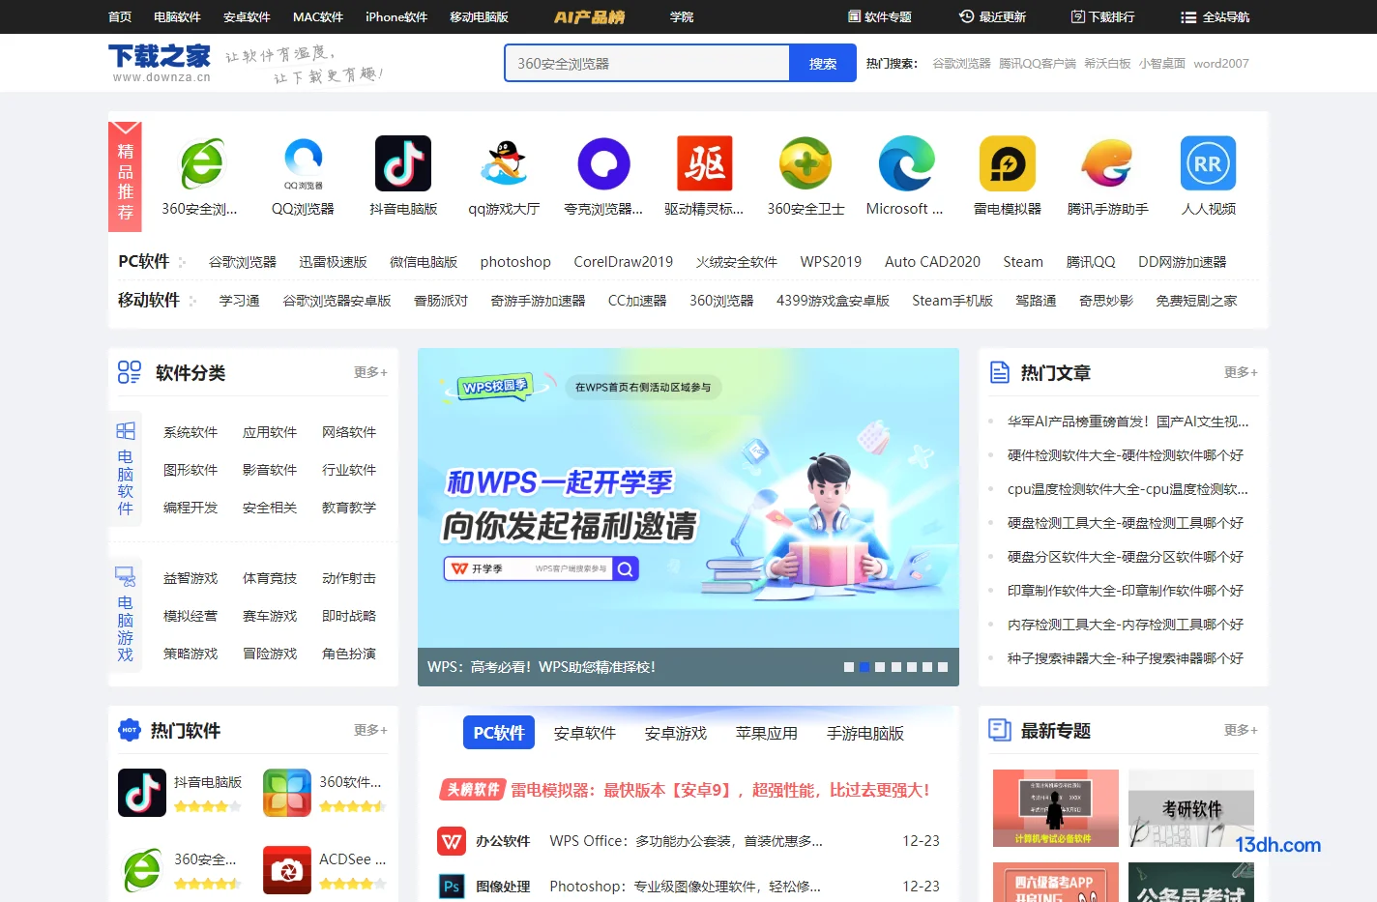Open the AI产品榜 navigation item
The image size is (1377, 902).
coord(590,16)
